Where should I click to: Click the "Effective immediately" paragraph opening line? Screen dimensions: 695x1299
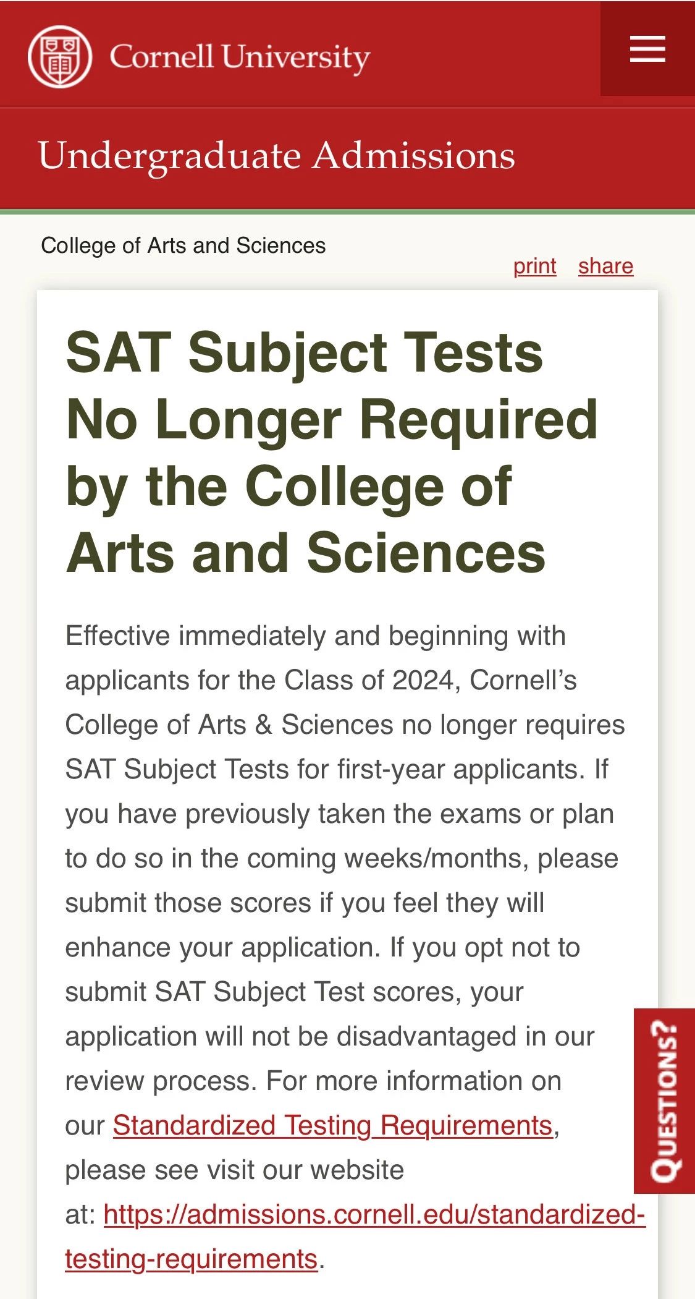pyautogui.click(x=316, y=636)
